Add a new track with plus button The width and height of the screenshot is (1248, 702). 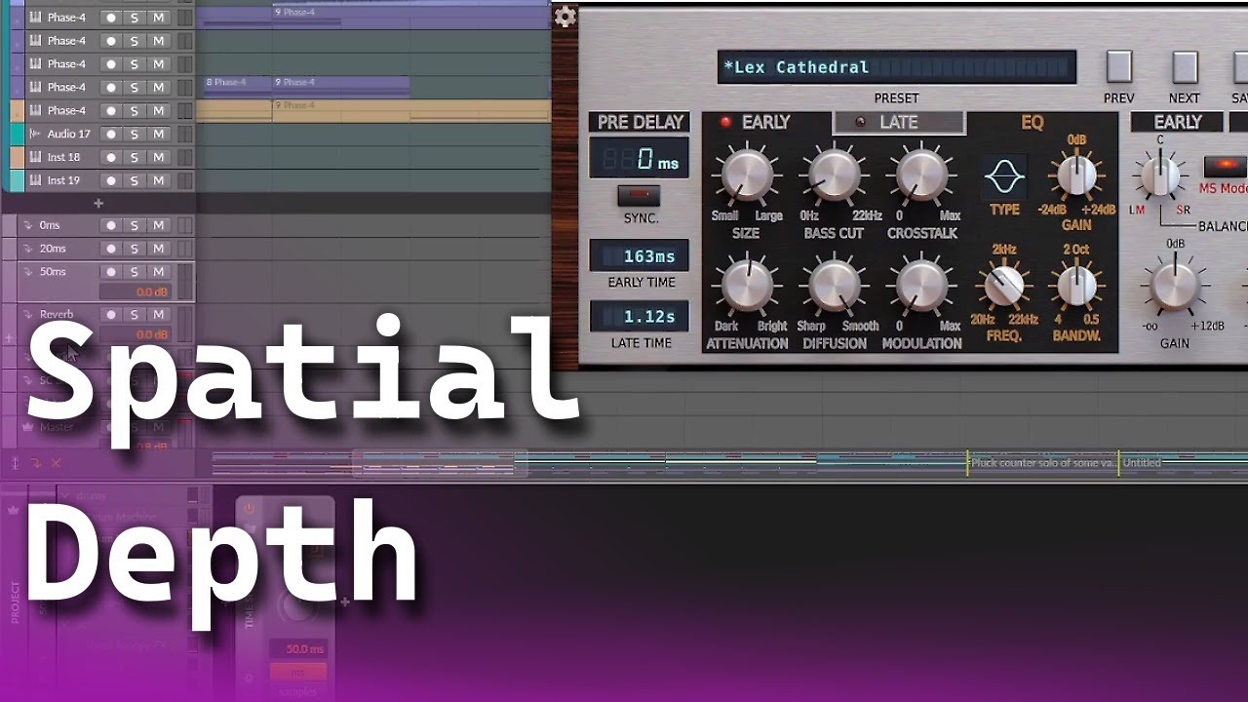(97, 203)
